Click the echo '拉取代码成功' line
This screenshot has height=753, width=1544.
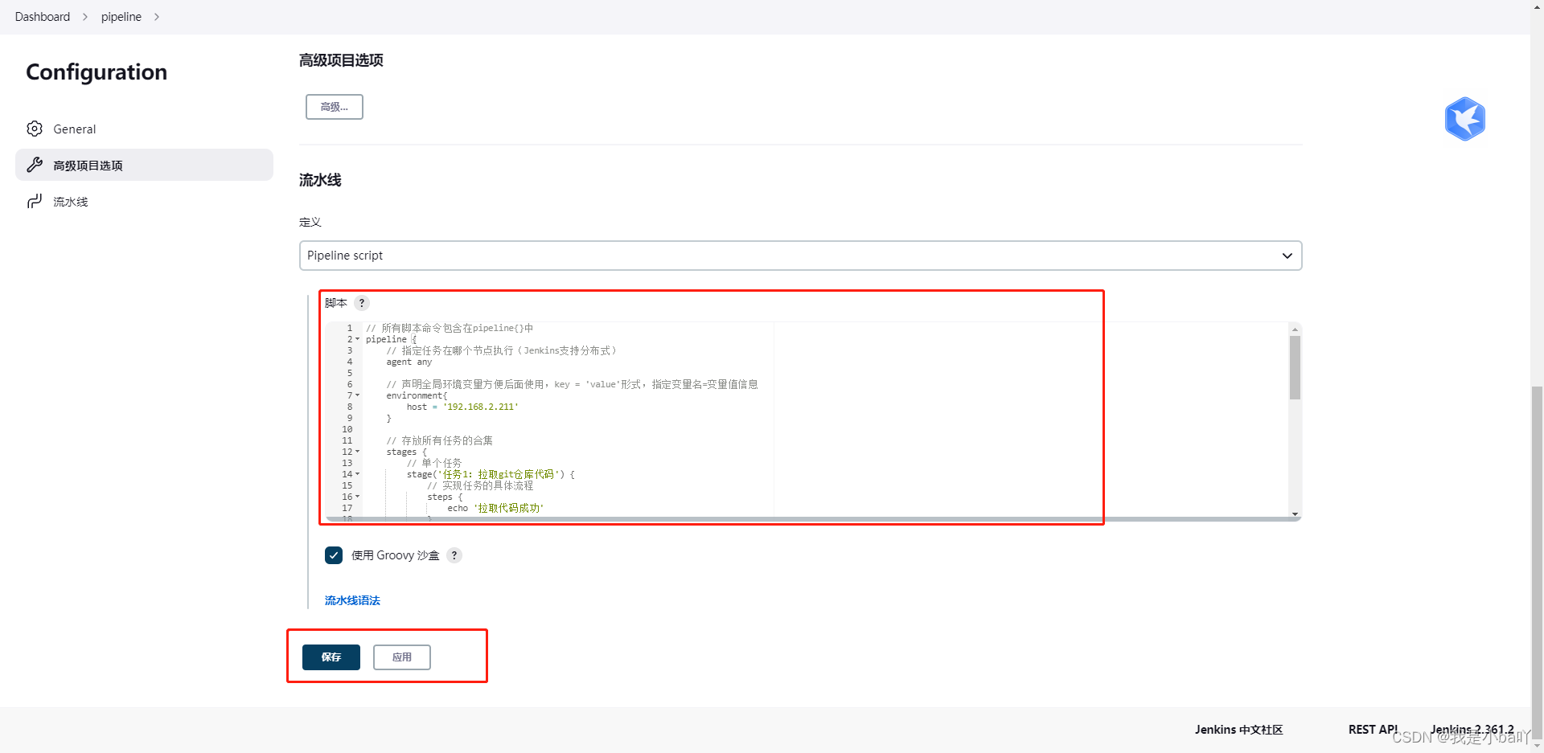pos(495,508)
